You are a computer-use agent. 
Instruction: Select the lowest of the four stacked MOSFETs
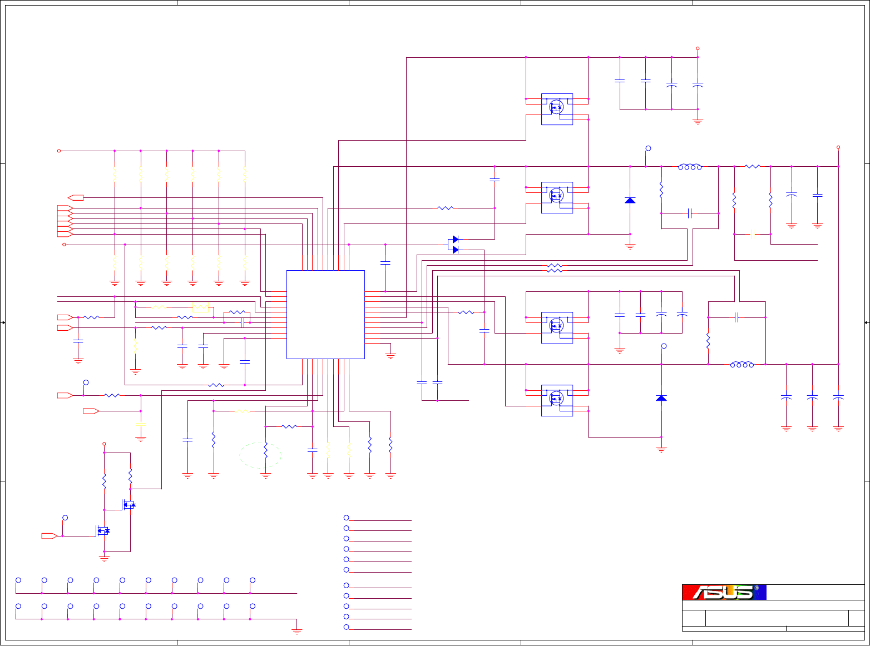coord(557,400)
